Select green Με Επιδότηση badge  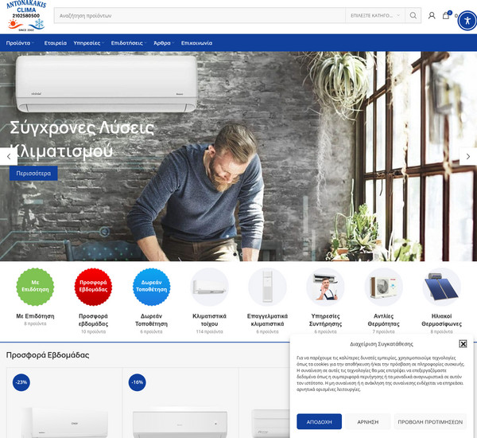35,287
